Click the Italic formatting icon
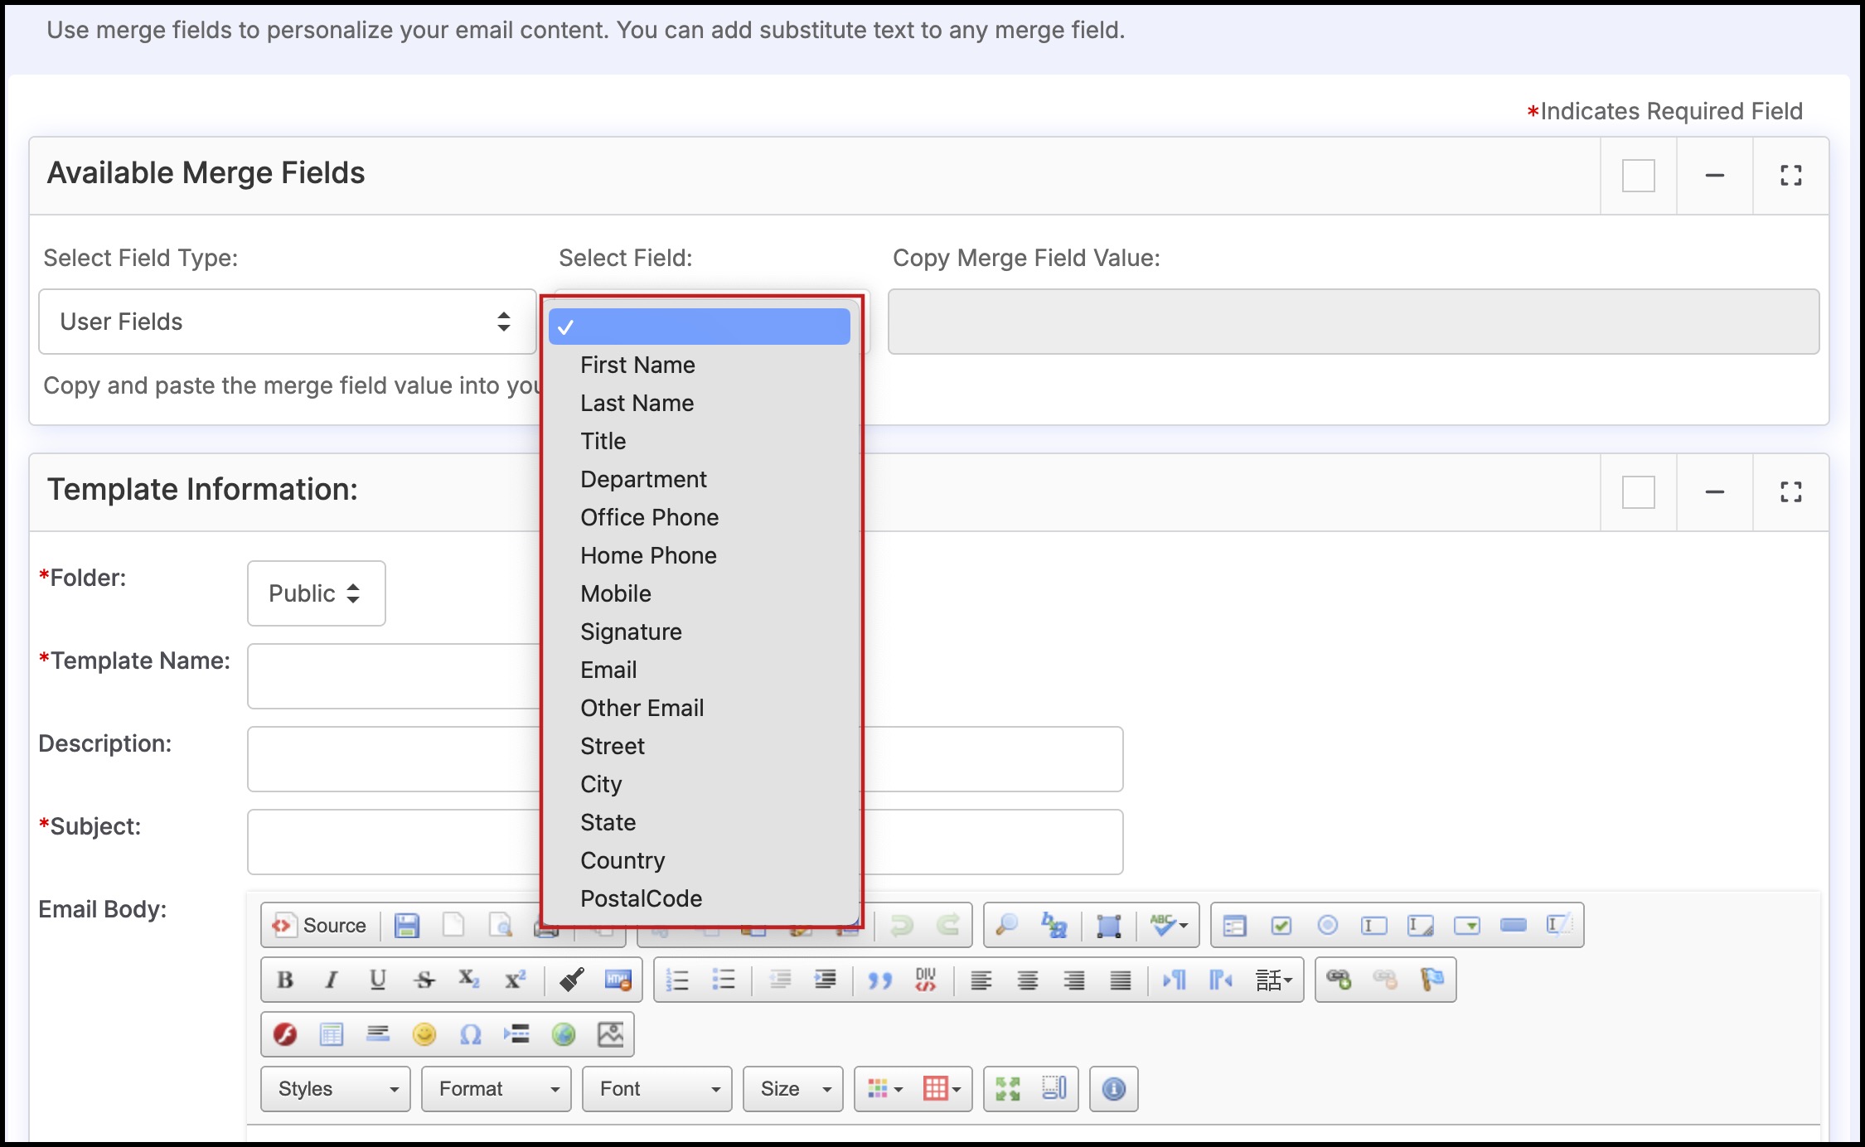The image size is (1865, 1147). [x=332, y=980]
